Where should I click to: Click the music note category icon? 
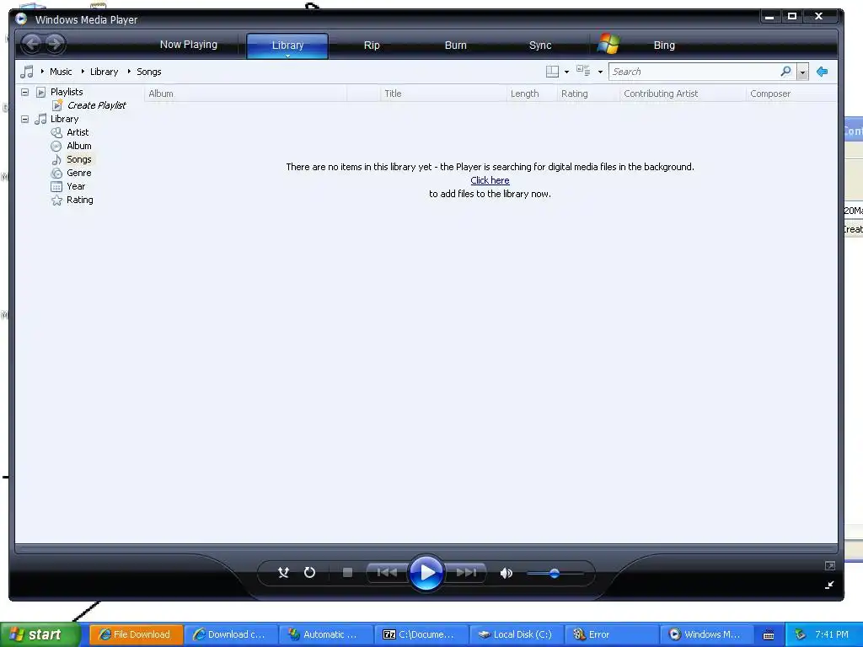[27, 72]
